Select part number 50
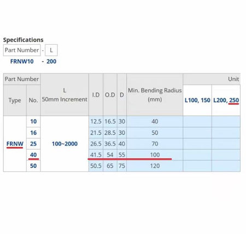Viewport: 246px width, 234px height. [x=33, y=166]
